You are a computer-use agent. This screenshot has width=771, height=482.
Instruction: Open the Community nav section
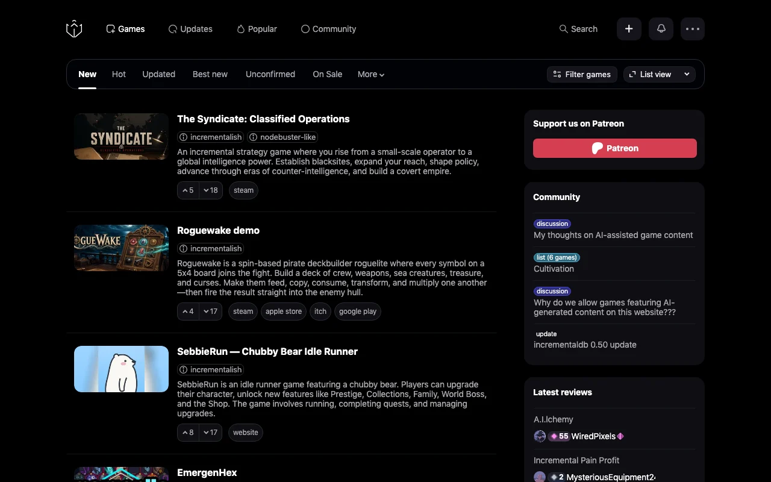tap(328, 29)
